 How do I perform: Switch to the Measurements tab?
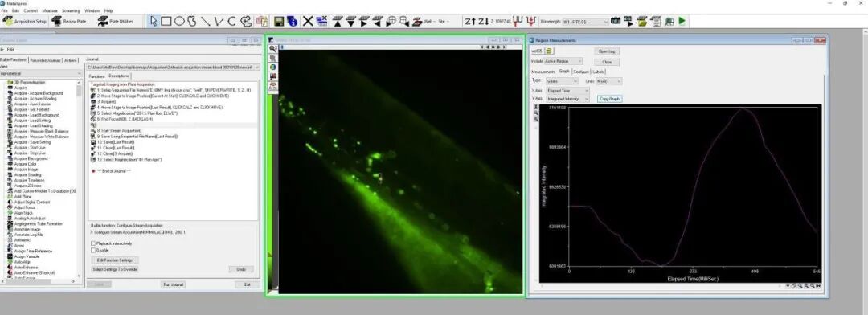[x=543, y=72]
